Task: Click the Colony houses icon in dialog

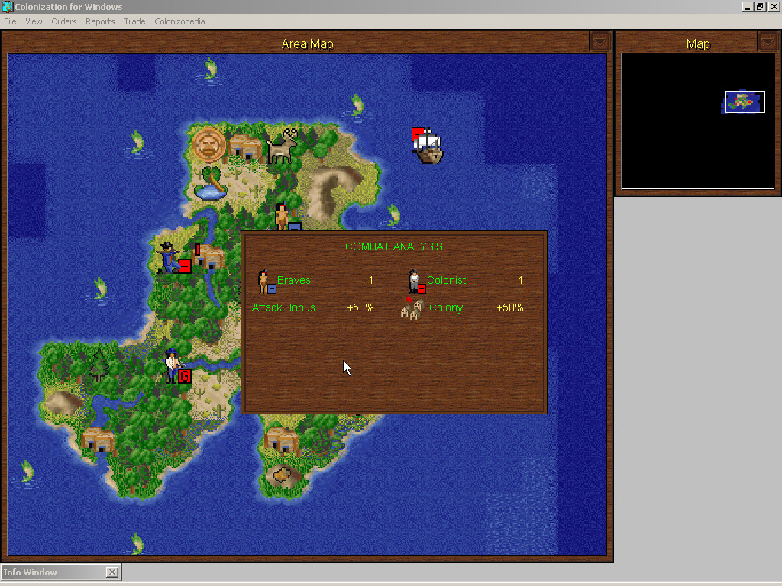Action: click(412, 309)
